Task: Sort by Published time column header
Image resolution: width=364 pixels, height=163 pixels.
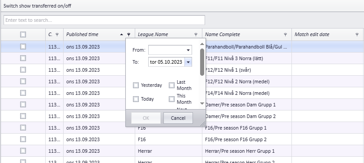Action: [x=82, y=35]
